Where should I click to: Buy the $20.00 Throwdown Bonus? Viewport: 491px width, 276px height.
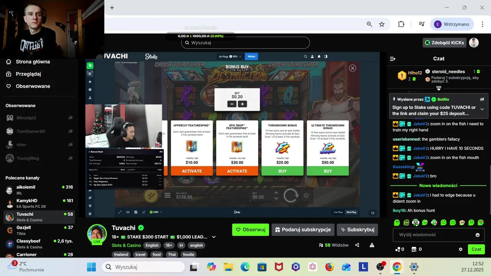[282, 171]
